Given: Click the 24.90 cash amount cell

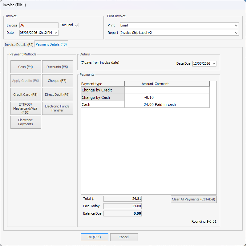Looking at the screenshot, I should [x=139, y=104].
